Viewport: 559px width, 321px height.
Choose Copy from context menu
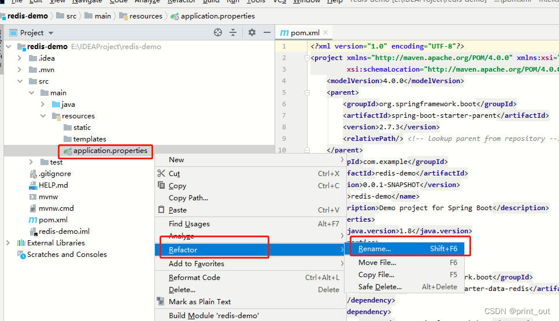pyautogui.click(x=250, y=186)
